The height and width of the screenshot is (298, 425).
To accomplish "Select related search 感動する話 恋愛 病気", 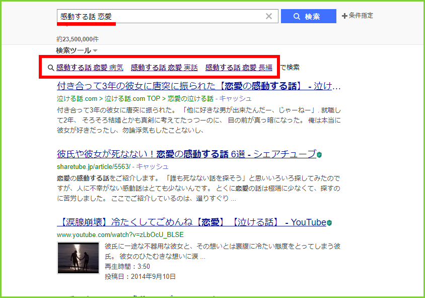I will click(x=90, y=68).
